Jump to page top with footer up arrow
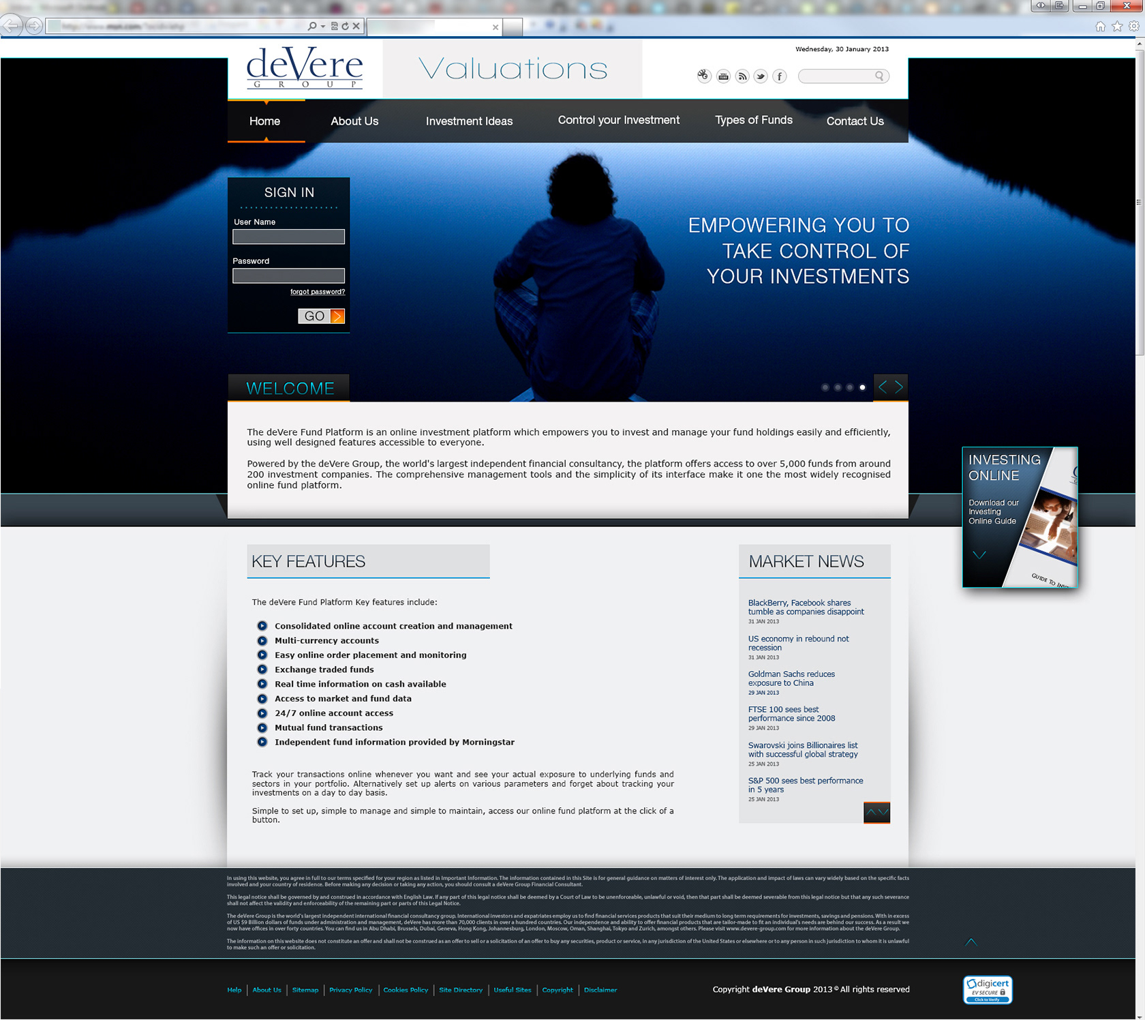The image size is (1145, 1020). pos(971,942)
